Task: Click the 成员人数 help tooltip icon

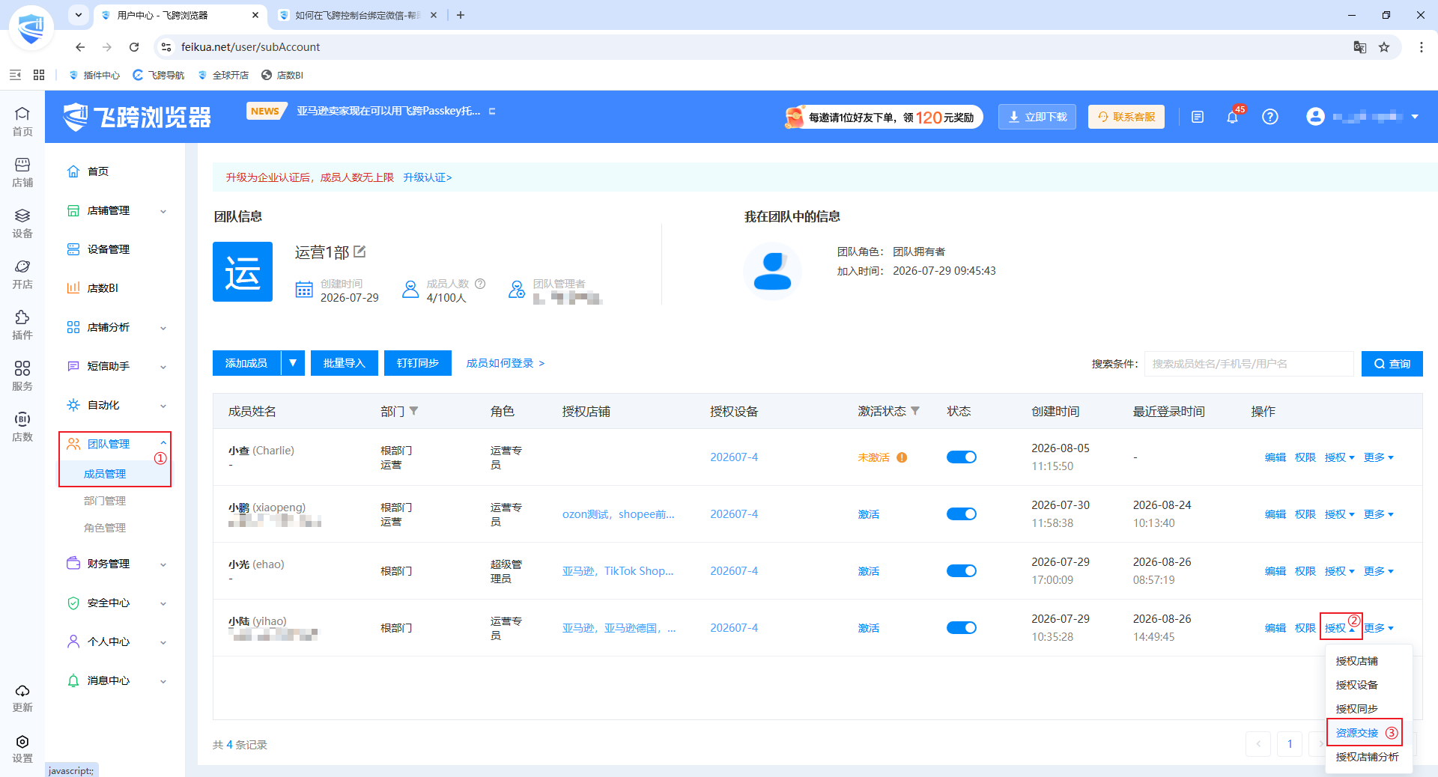Action: pos(480,284)
